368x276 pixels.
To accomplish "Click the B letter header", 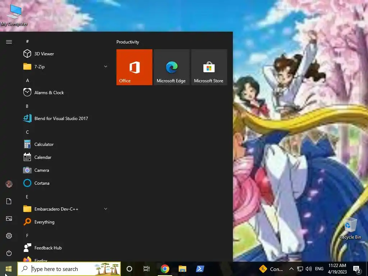I will point(27,106).
